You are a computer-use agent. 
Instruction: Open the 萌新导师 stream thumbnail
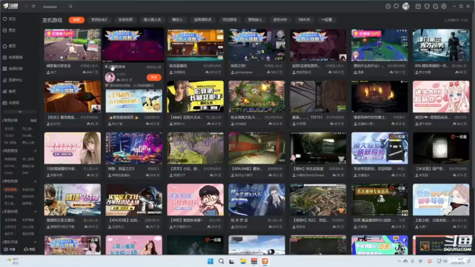tap(379, 148)
